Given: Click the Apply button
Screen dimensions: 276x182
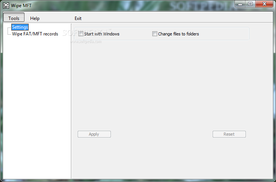Looking at the screenshot, I should tap(94, 134).
